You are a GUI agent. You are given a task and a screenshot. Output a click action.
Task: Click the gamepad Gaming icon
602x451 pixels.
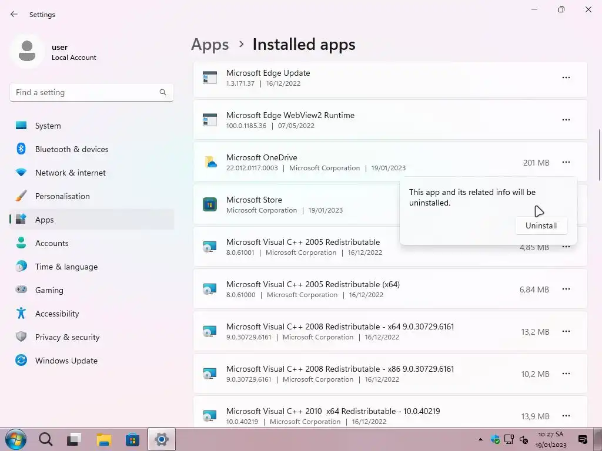pos(21,290)
